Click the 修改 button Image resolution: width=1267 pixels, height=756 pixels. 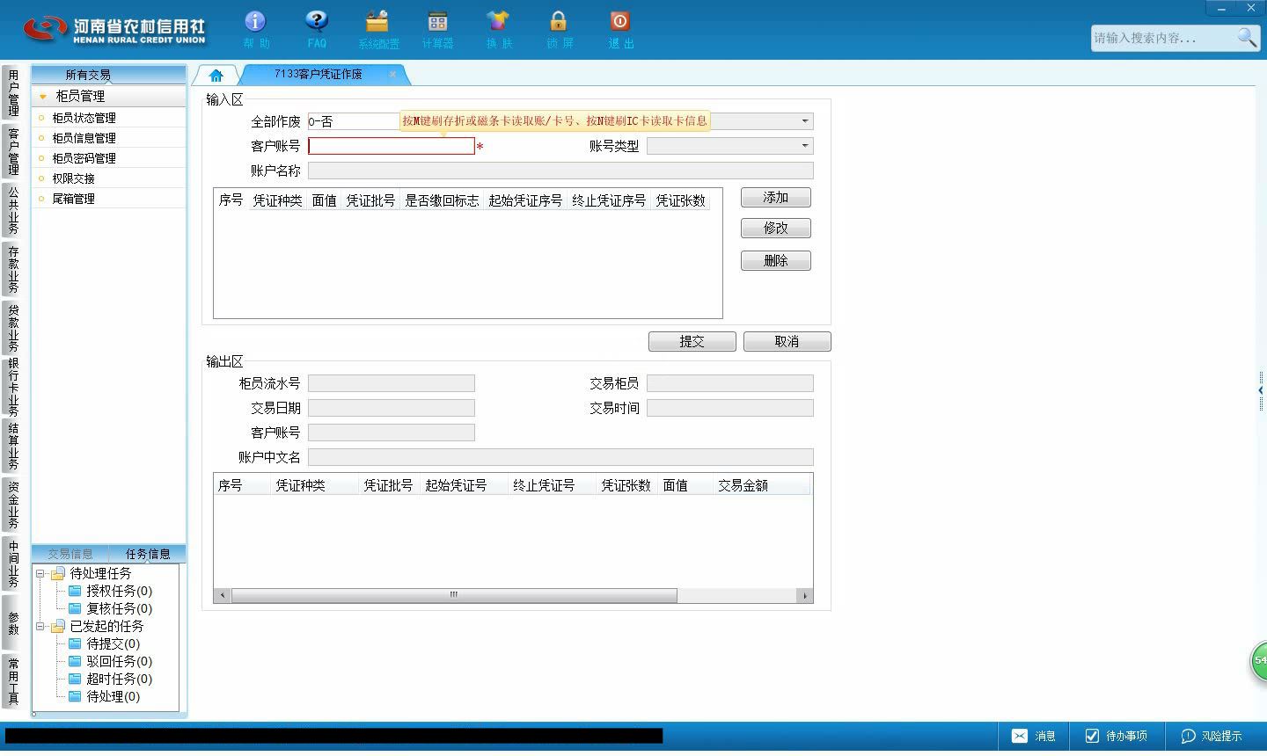(x=775, y=229)
